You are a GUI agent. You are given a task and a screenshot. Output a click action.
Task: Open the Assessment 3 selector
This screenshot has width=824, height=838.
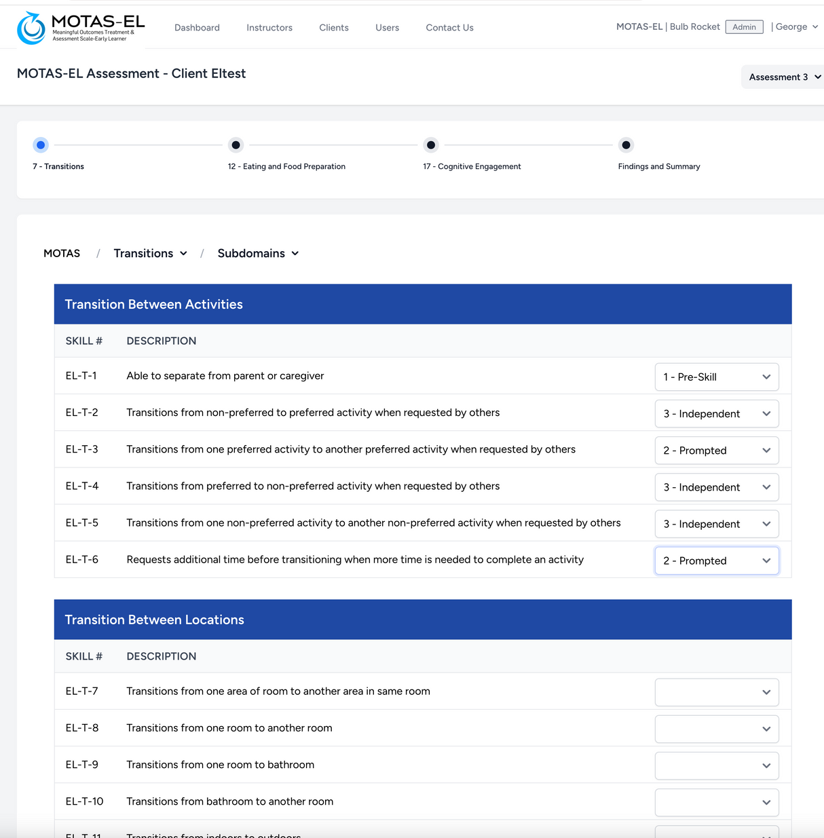[781, 77]
